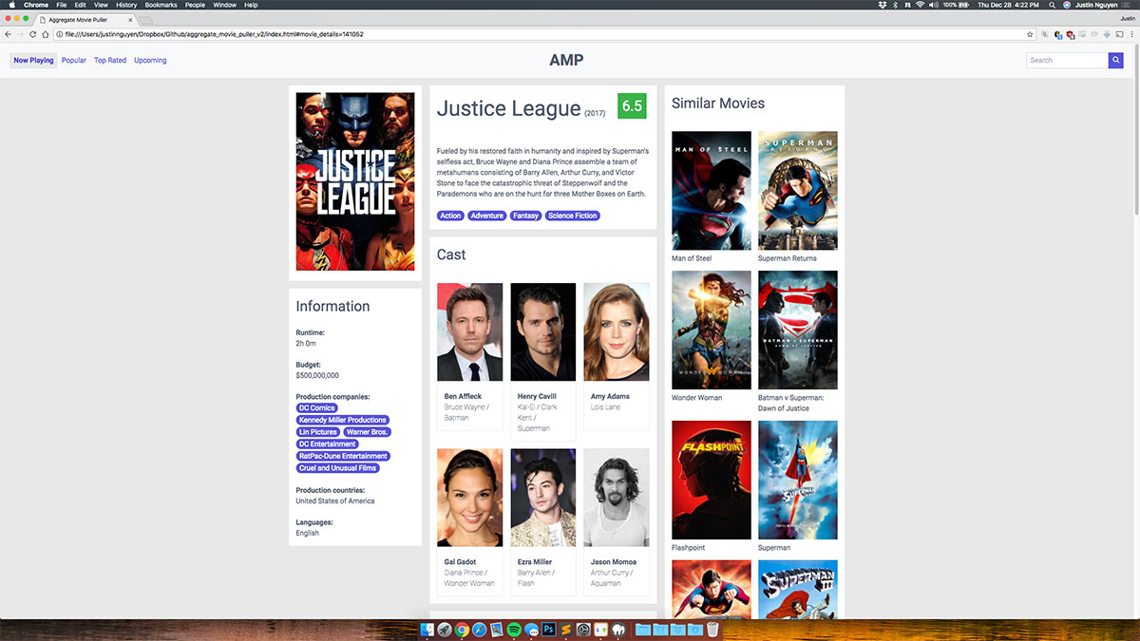1140x641 pixels.
Task: Click the RatPac-Dune Entertainment tag
Action: coord(343,457)
